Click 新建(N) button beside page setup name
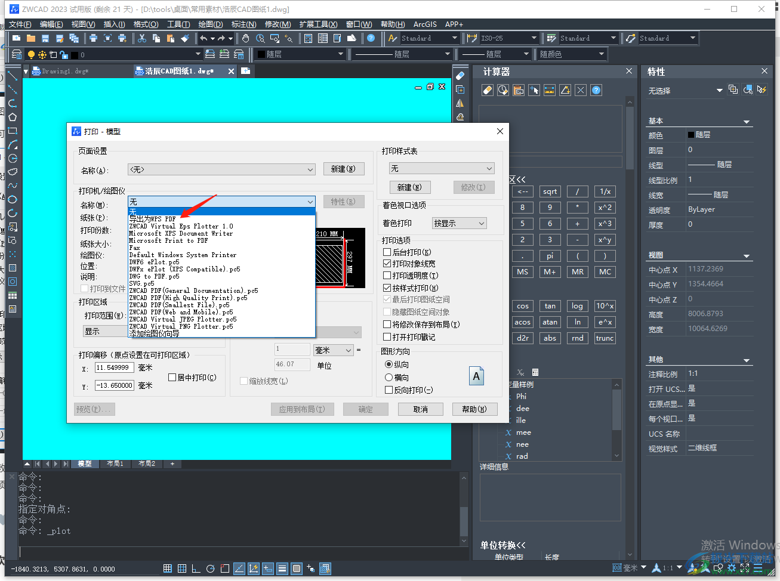The height and width of the screenshot is (581, 780). [343, 169]
